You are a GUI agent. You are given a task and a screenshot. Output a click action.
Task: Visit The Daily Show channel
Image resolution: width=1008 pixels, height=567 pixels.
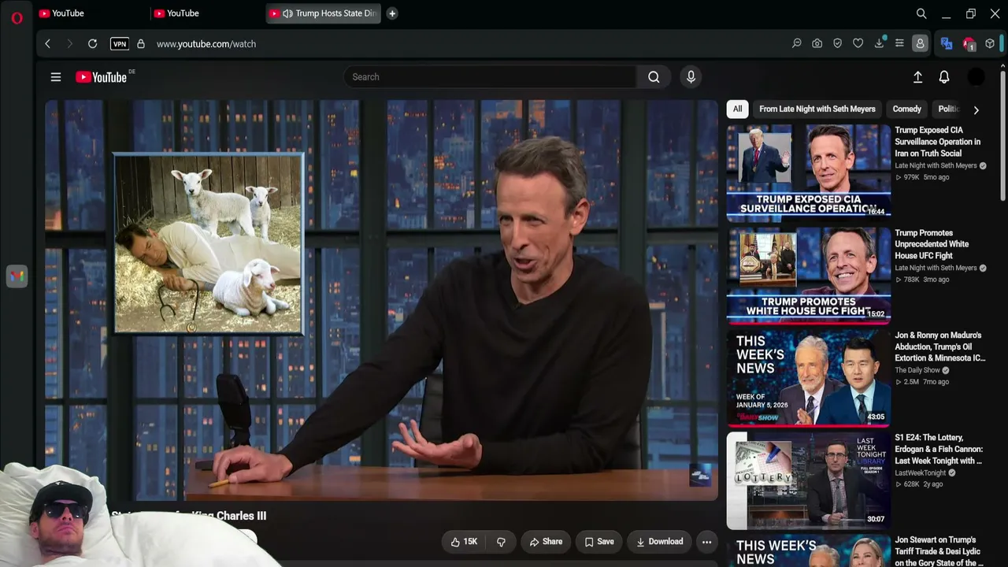pyautogui.click(x=917, y=370)
